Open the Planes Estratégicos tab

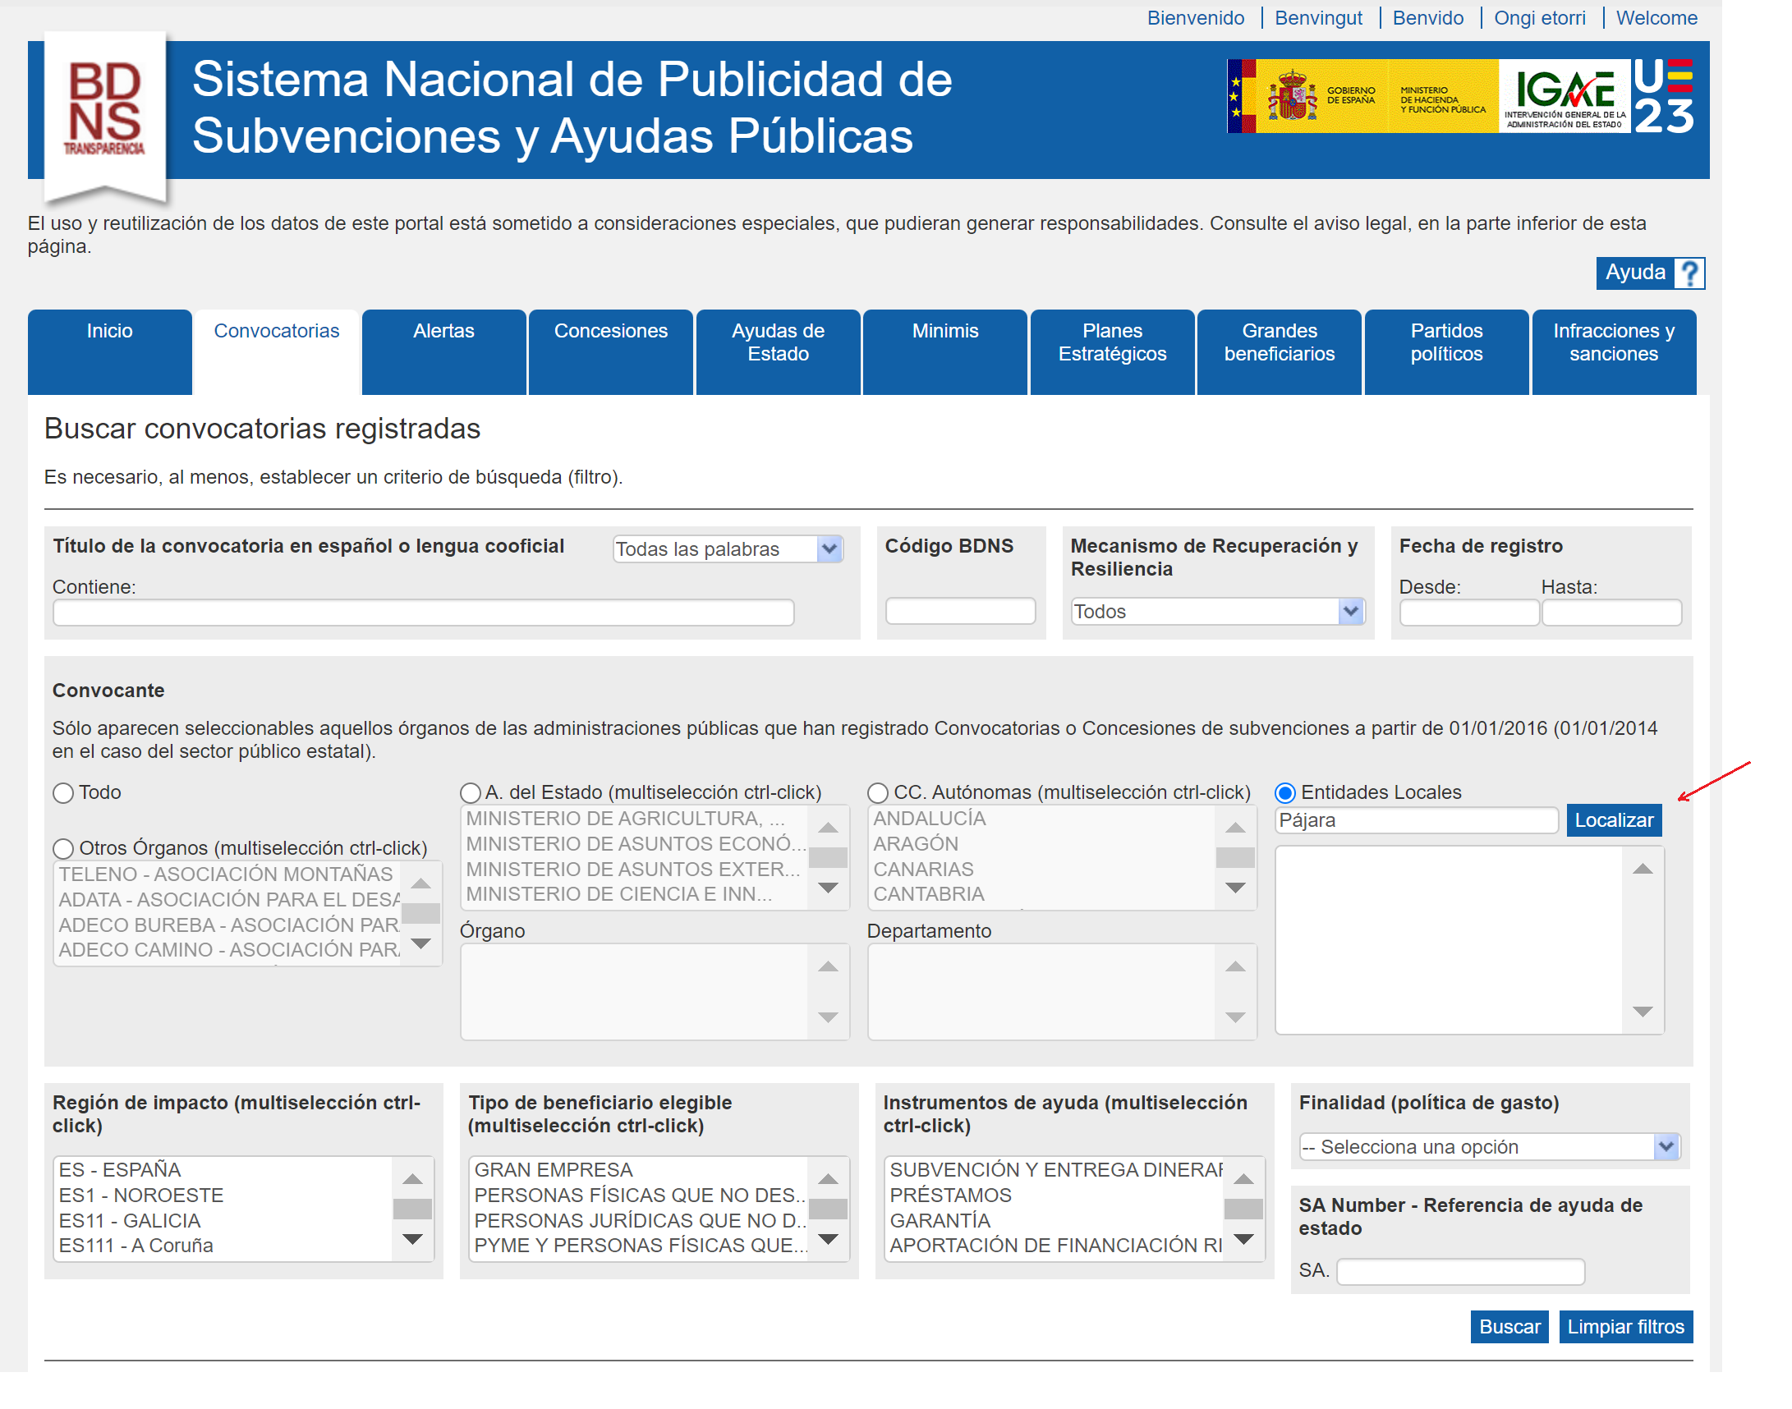[x=1113, y=352]
